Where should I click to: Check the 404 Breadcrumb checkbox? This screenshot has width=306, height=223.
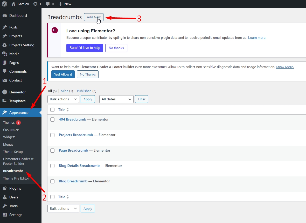[52, 120]
